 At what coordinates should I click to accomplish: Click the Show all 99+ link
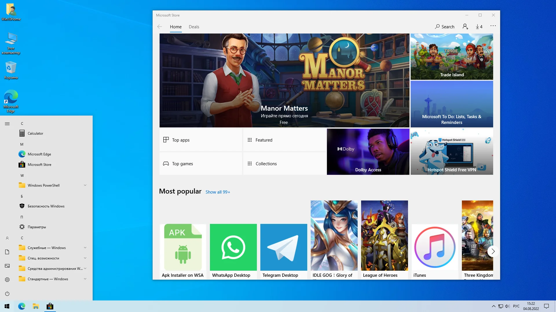pyautogui.click(x=217, y=192)
